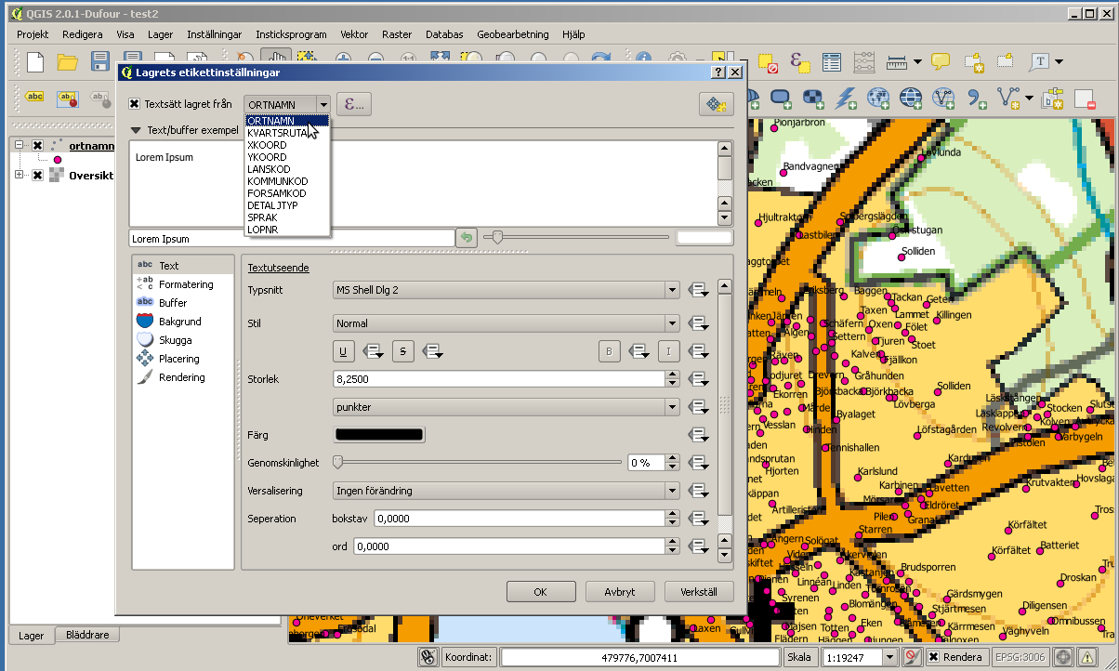Uncheck 'Textsätt lagret från' checkbox
This screenshot has height=671, width=1119.
[x=135, y=104]
